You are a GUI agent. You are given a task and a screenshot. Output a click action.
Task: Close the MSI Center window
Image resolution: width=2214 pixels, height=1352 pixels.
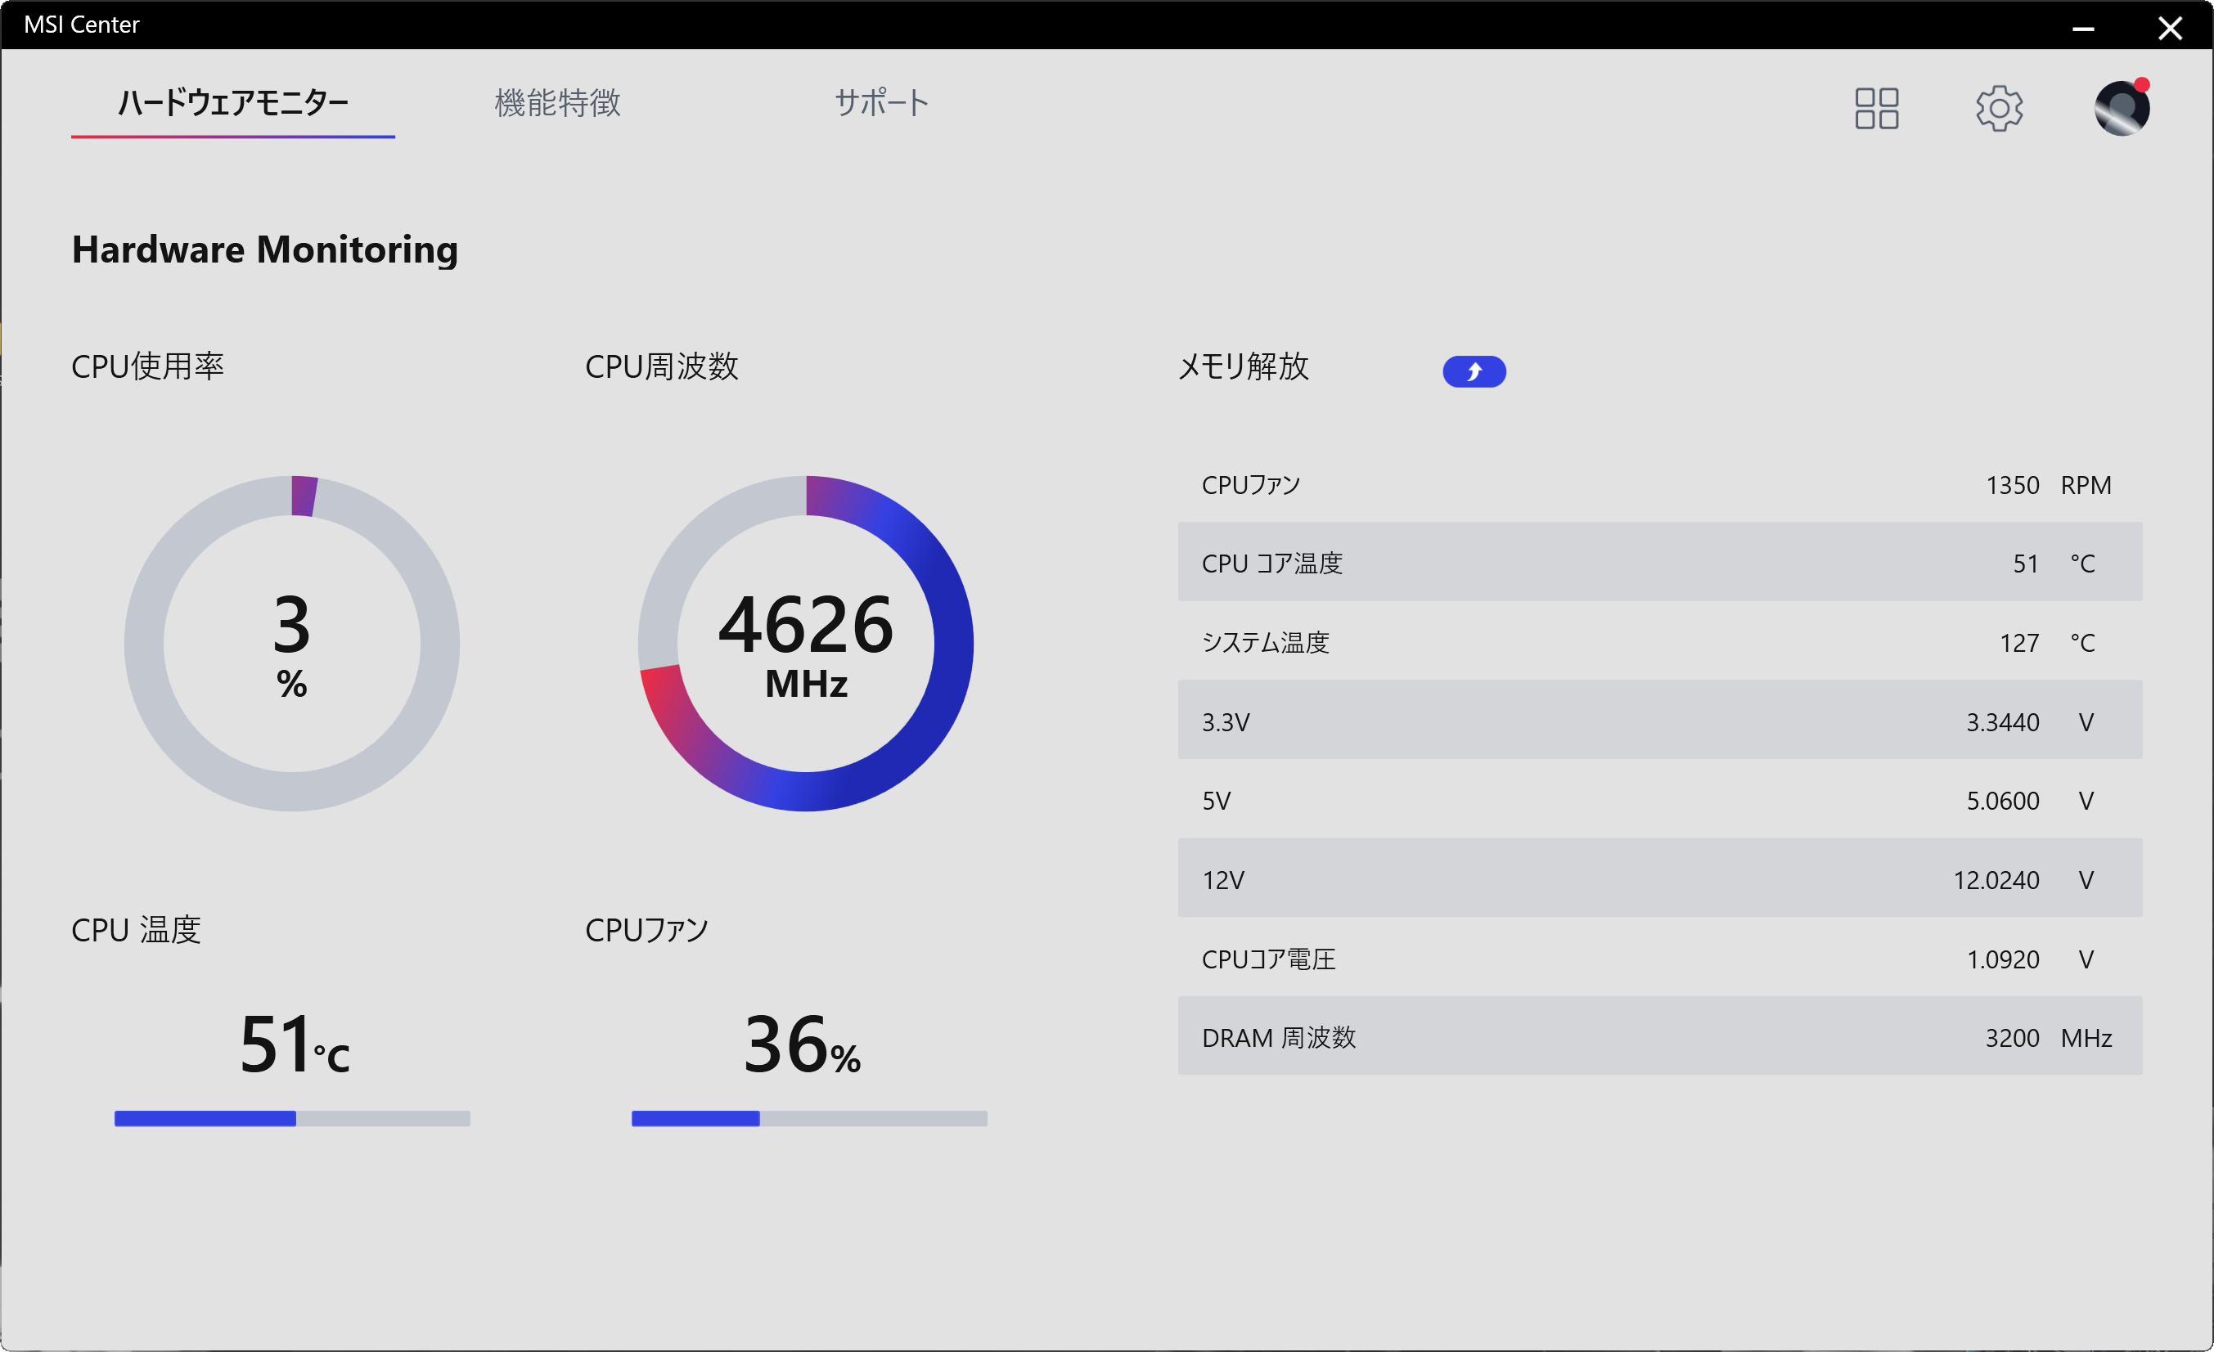2170,27
